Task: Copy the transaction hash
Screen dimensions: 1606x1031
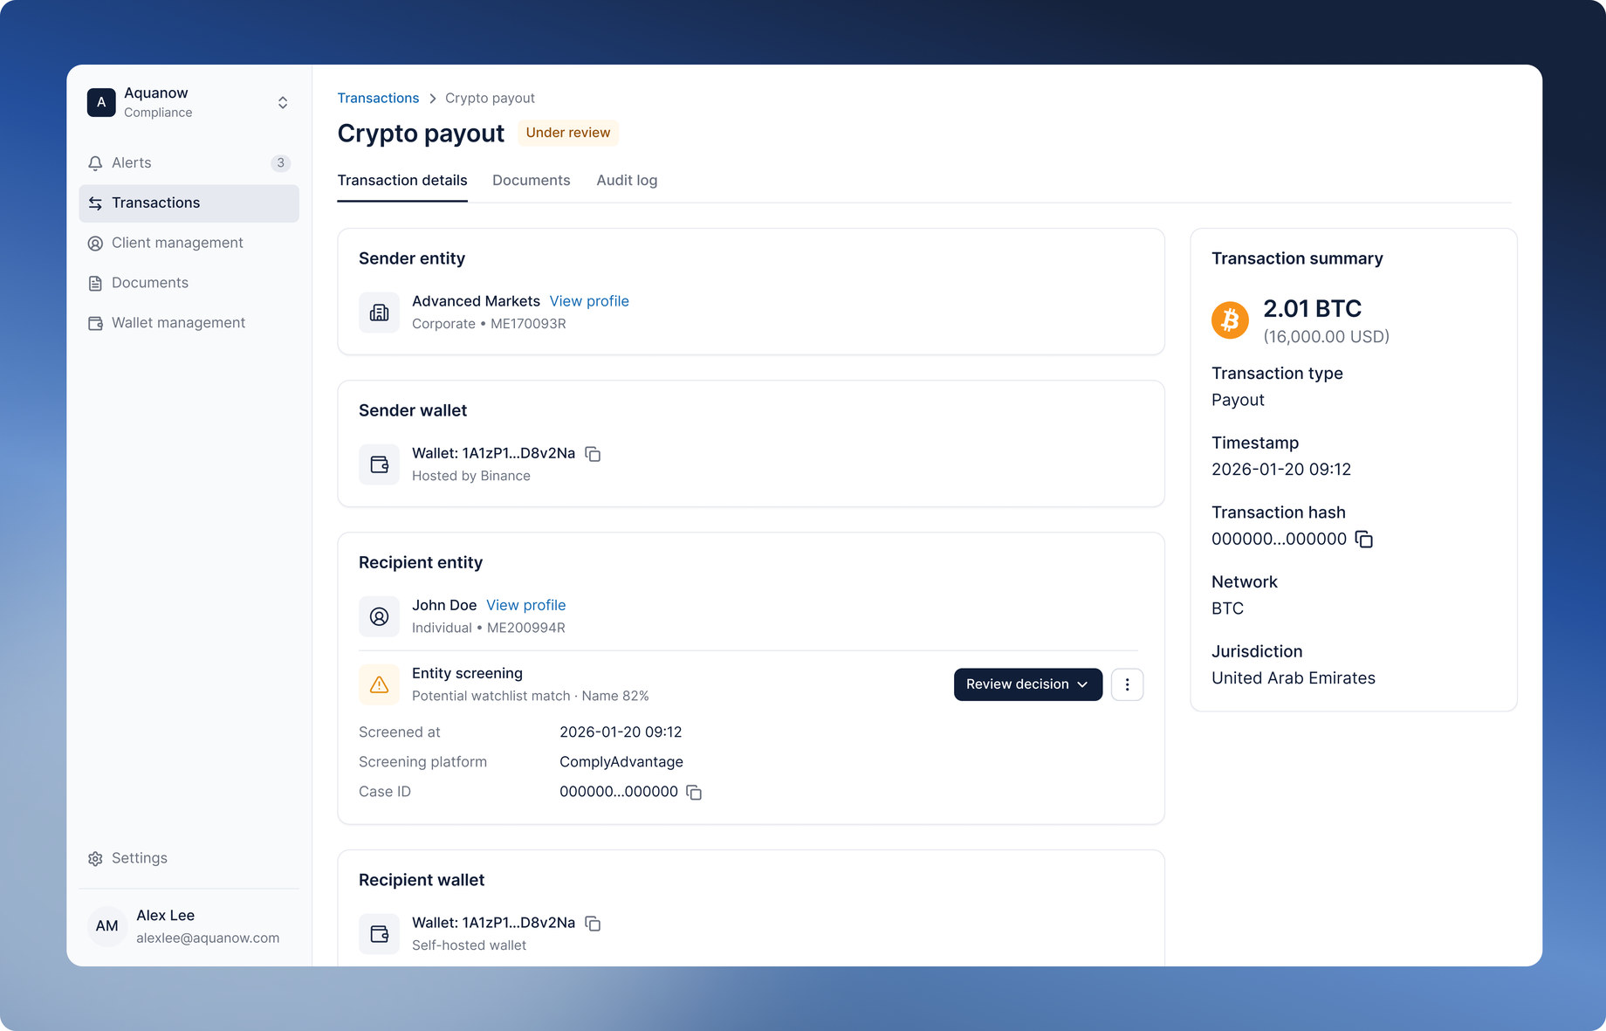Action: point(1364,540)
